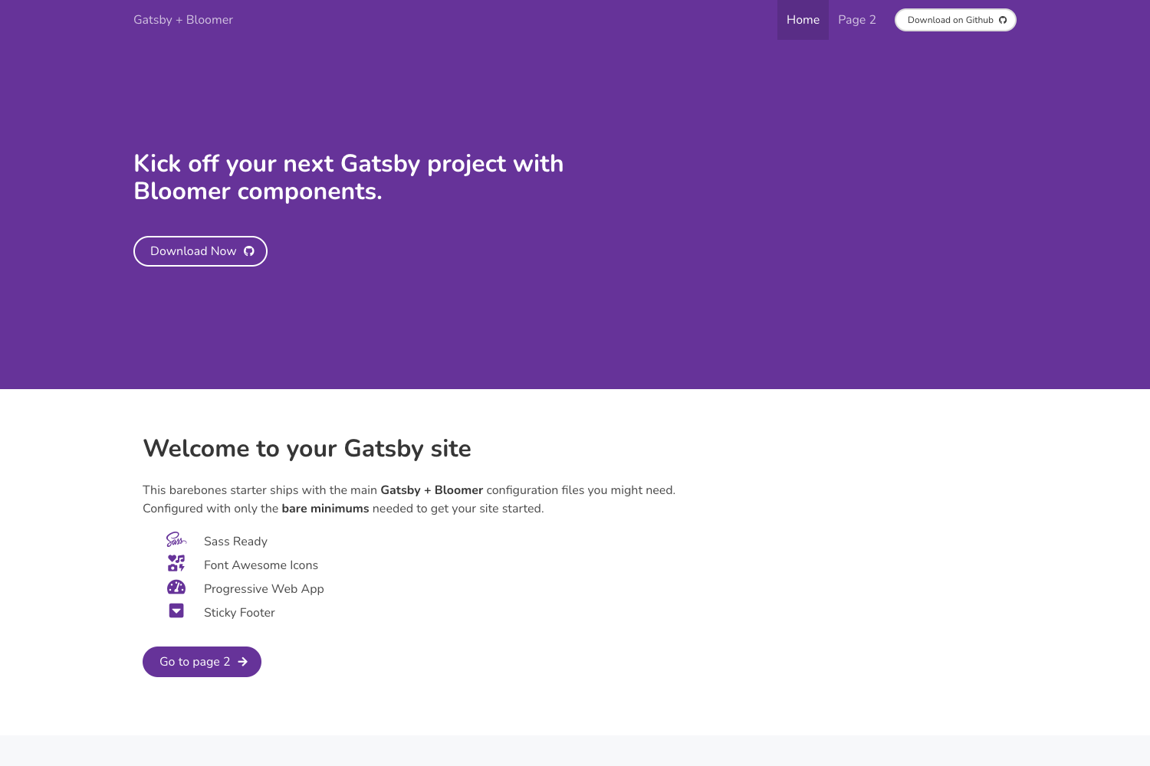The width and height of the screenshot is (1150, 766).
Task: Click the right arrow icon in Go to page 2
Action: tap(243, 661)
